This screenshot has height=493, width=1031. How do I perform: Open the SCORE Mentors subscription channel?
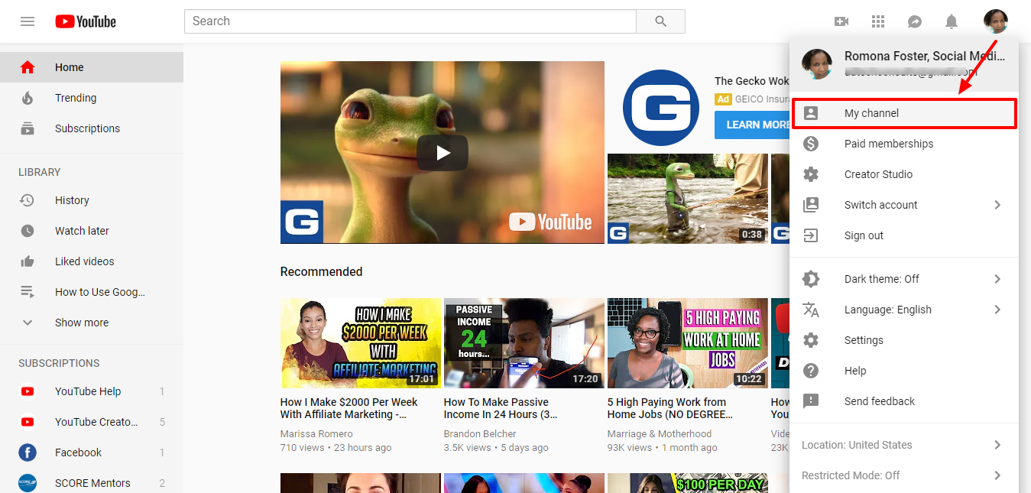tap(92, 483)
